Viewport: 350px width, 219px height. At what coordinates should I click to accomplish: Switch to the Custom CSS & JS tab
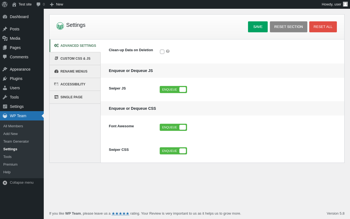pos(75,59)
